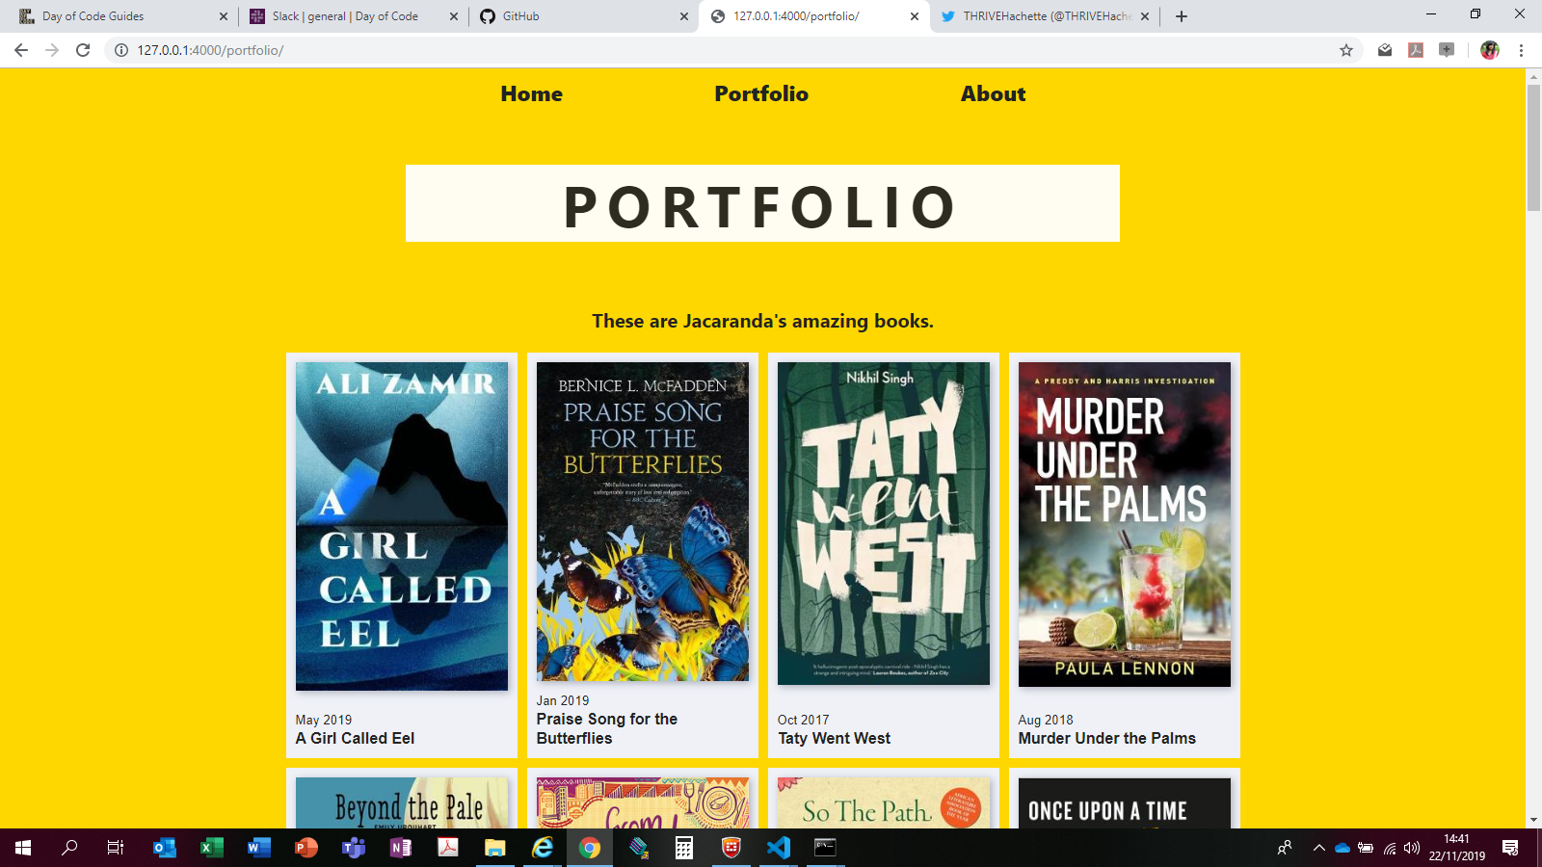Open the Calculator from taskbar
Viewport: 1542px width, 867px height.
coord(684,848)
